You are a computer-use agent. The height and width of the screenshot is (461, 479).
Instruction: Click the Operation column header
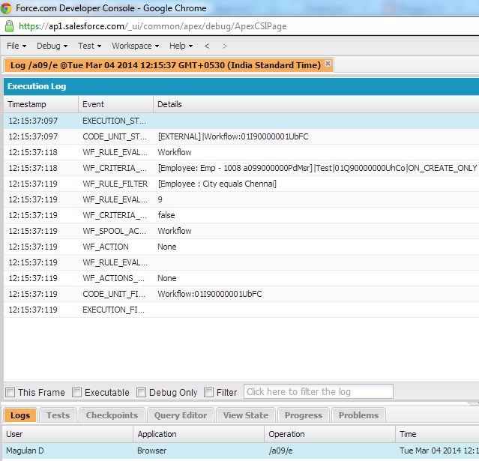pyautogui.click(x=330, y=434)
